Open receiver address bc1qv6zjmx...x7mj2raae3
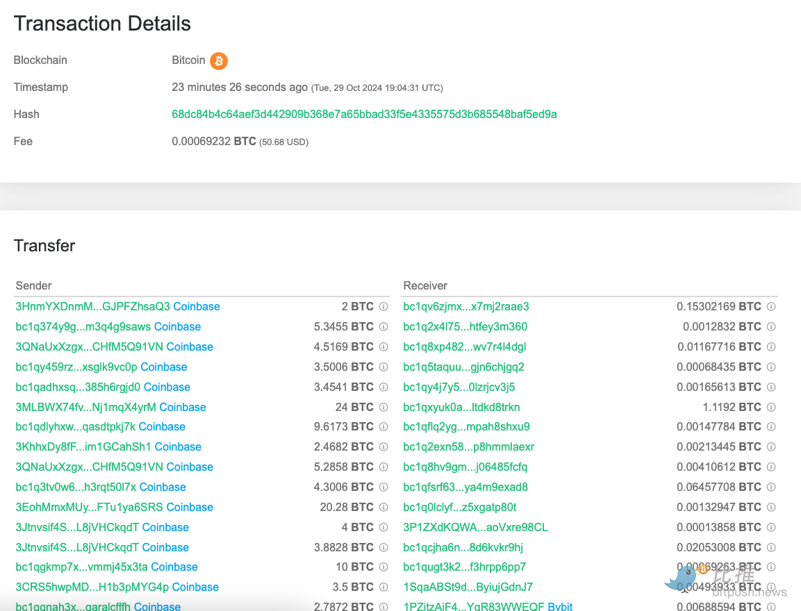The width and height of the screenshot is (801, 611). click(465, 307)
